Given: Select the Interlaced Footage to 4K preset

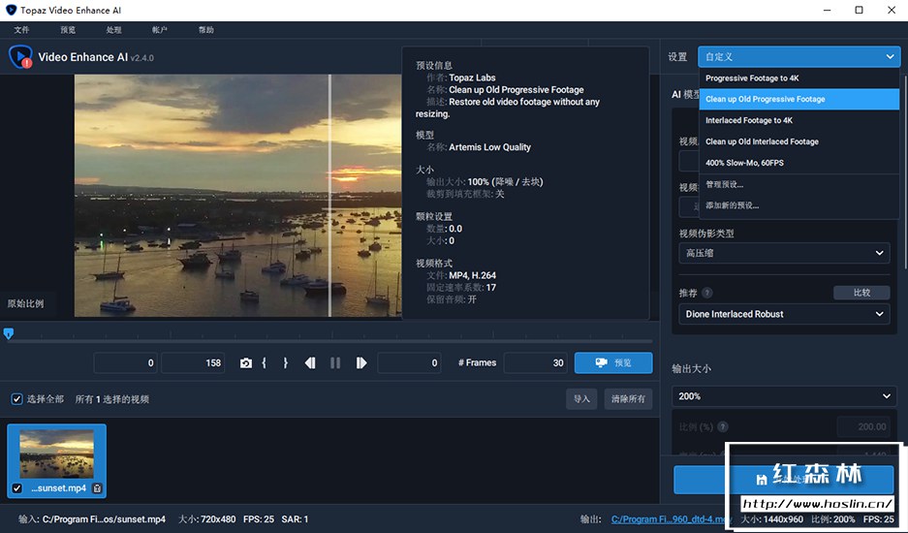Looking at the screenshot, I should 749,120.
